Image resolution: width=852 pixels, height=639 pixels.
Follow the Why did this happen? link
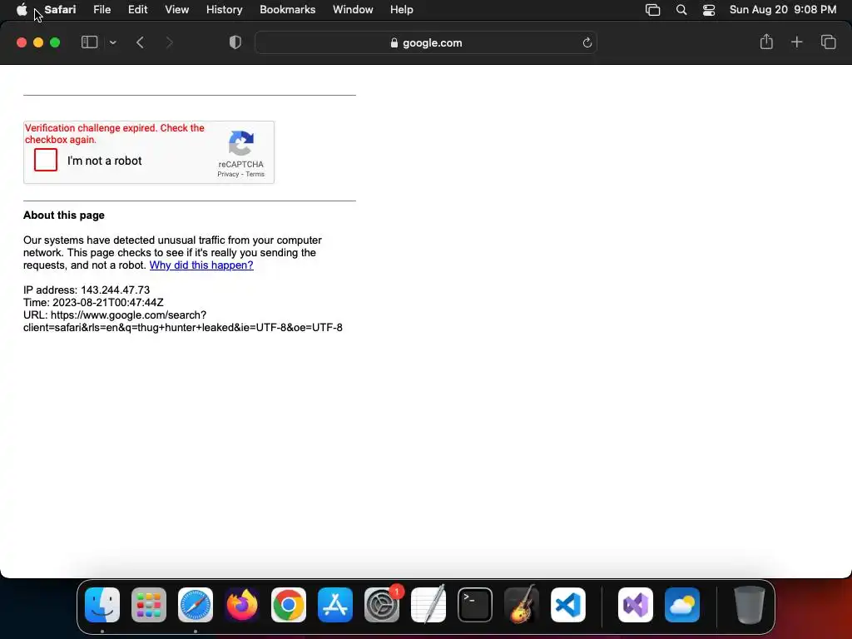(201, 265)
